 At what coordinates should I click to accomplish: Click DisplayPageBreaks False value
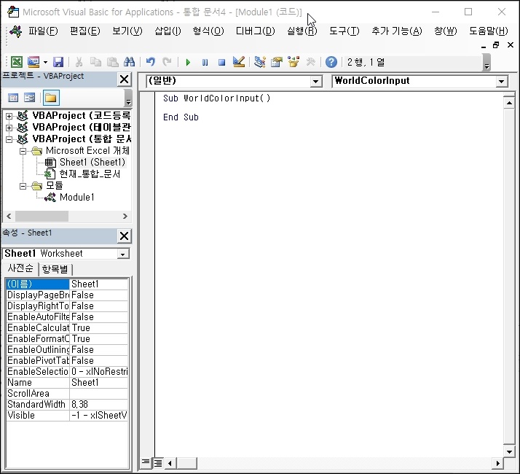pyautogui.click(x=98, y=295)
